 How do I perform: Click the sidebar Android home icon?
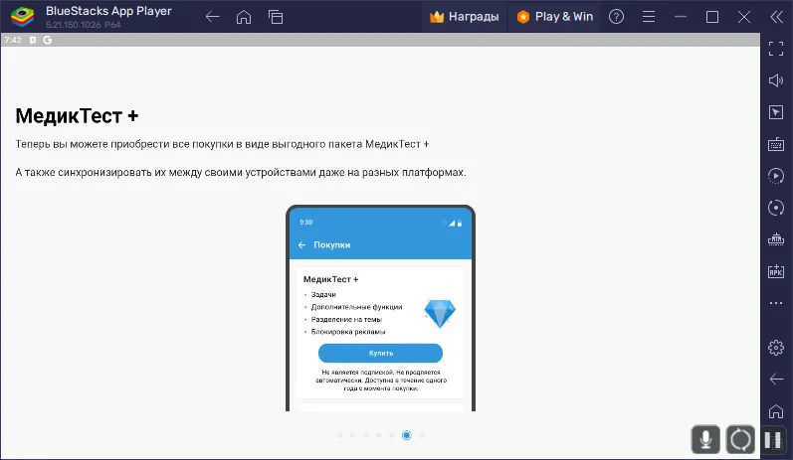776,411
